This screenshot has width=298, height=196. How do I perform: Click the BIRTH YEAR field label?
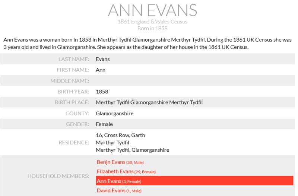coord(74,91)
